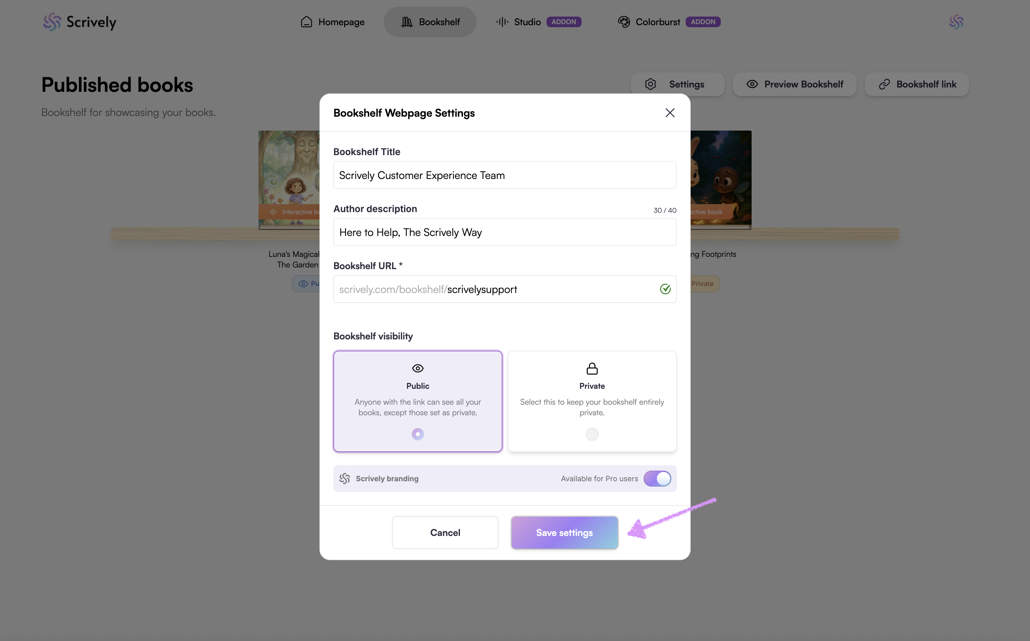Click the profile avatar icon at top right
The image size is (1030, 641).
[956, 22]
